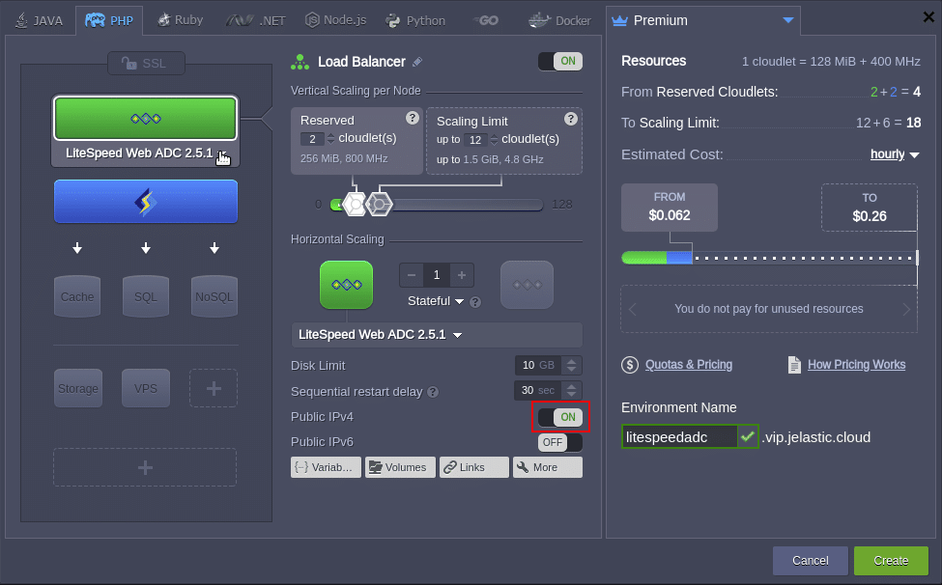This screenshot has height=585, width=942.
Task: Add a NoSQL database node
Action: (x=214, y=296)
